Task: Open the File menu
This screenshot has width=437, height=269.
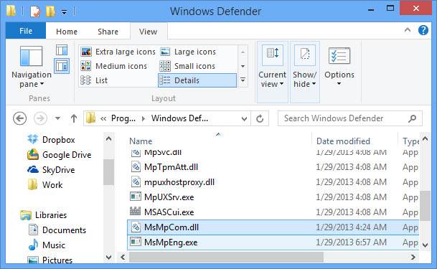Action: click(x=26, y=31)
